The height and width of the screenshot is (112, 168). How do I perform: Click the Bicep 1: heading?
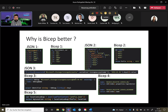[x=57, y=46]
